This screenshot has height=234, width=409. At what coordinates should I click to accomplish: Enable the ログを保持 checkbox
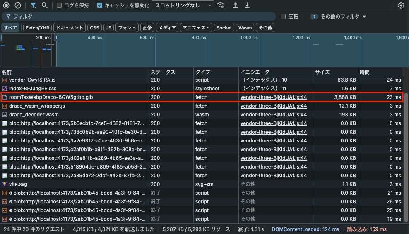(59, 5)
